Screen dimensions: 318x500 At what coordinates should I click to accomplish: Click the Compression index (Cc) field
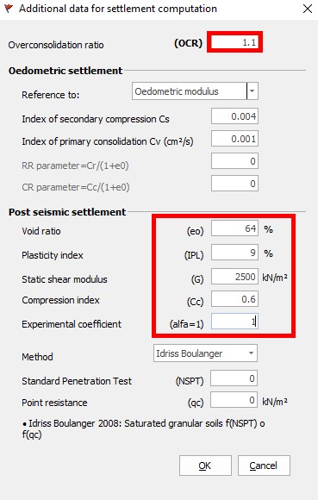[234, 299]
